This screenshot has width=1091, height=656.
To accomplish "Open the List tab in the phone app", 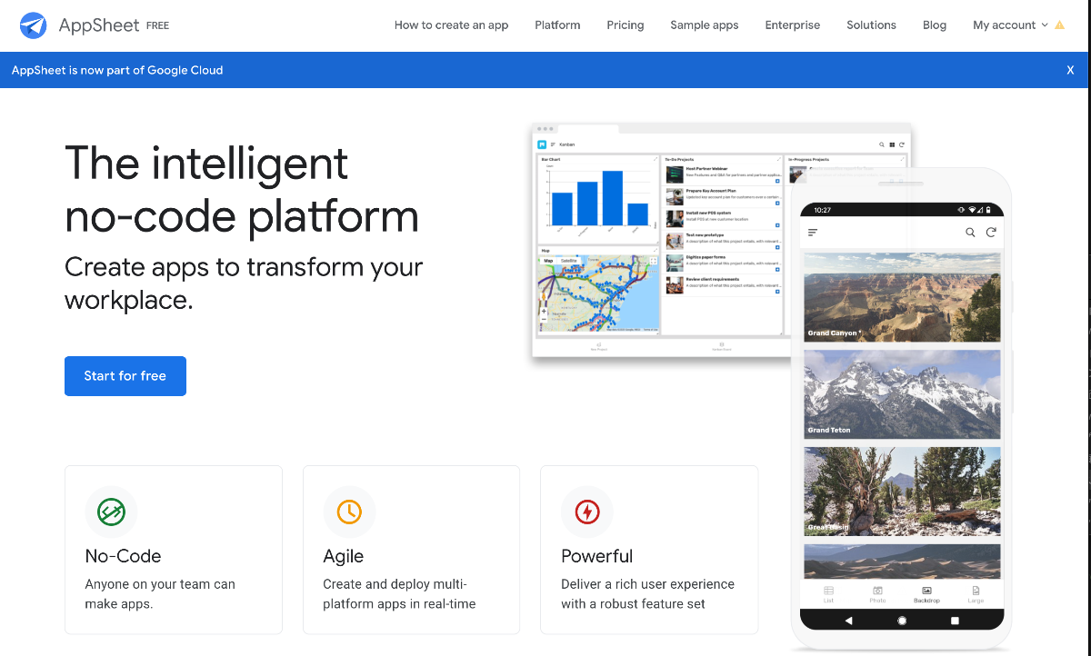I will pyautogui.click(x=828, y=594).
